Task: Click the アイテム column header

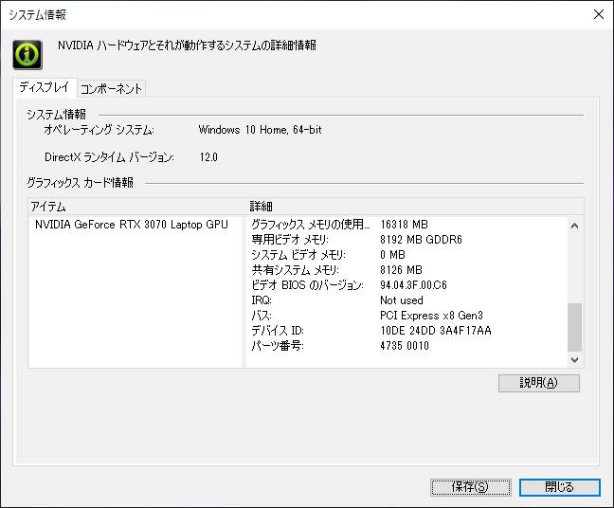Action: [x=136, y=207]
